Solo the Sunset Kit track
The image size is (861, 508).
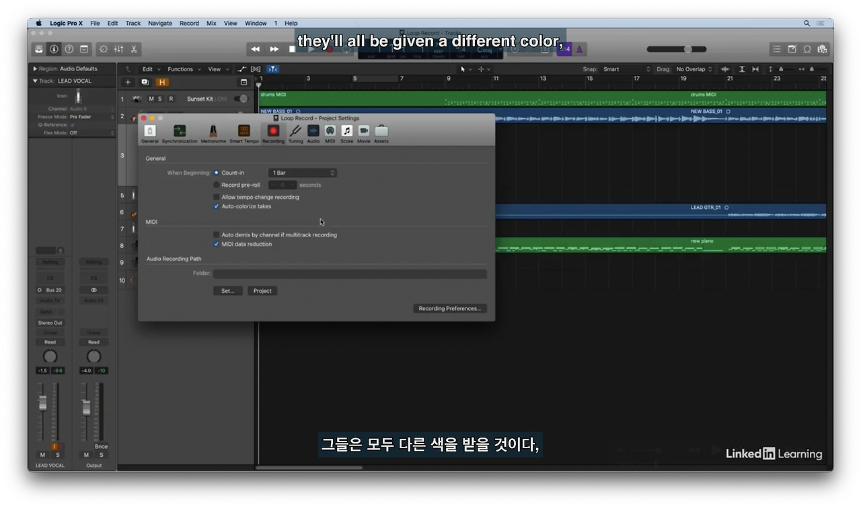(160, 99)
